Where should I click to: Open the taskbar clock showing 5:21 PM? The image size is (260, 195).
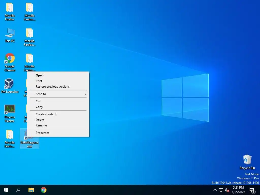[238, 190]
